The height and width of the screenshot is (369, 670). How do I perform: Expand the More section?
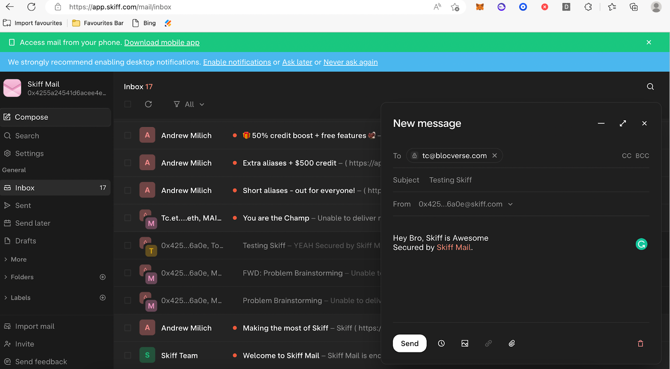(x=15, y=259)
